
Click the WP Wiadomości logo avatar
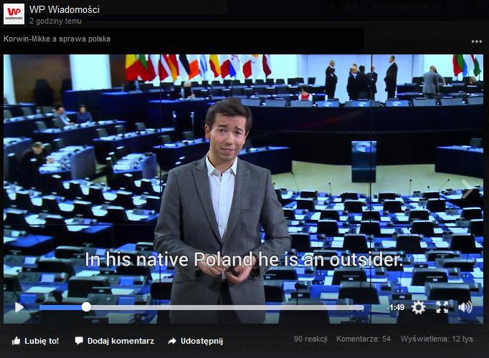[14, 14]
